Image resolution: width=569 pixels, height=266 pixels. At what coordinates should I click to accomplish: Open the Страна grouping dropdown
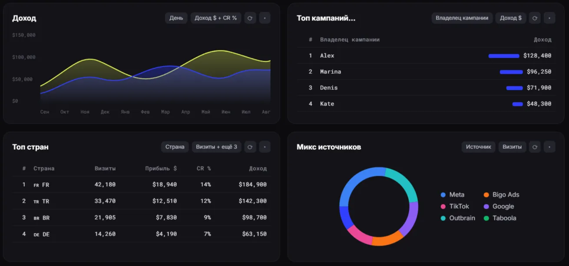pyautogui.click(x=175, y=147)
